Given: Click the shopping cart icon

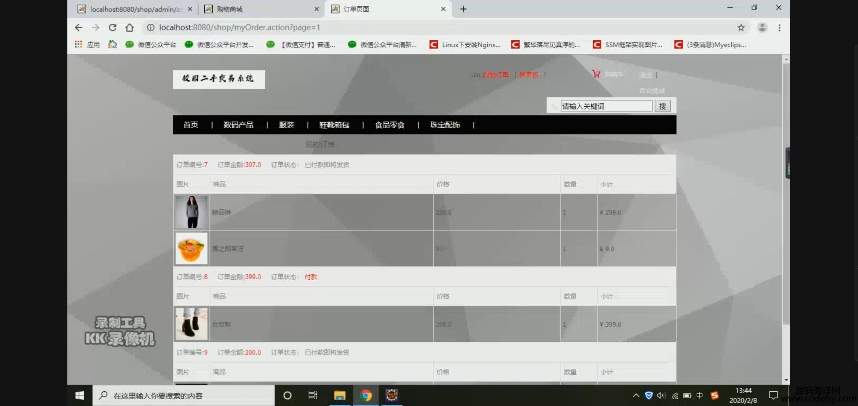Looking at the screenshot, I should (x=596, y=74).
